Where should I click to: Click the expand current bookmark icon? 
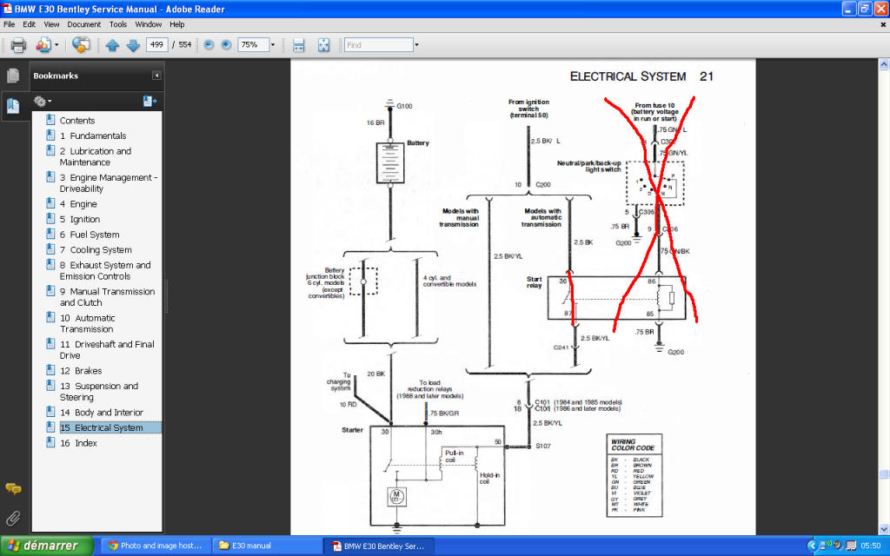[x=149, y=101]
